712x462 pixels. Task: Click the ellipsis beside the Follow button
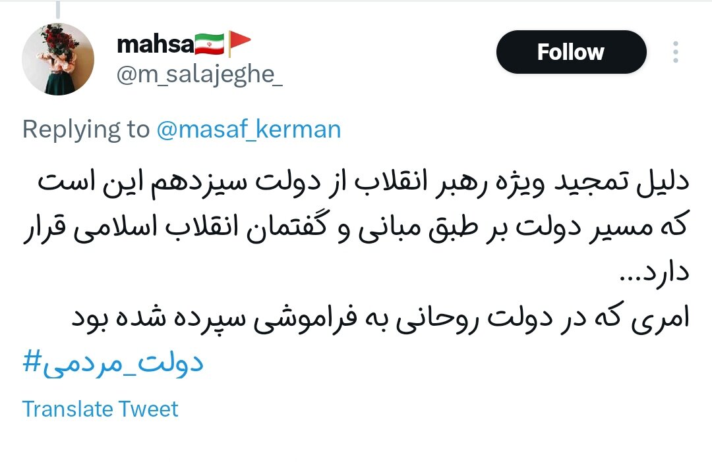[676, 52]
